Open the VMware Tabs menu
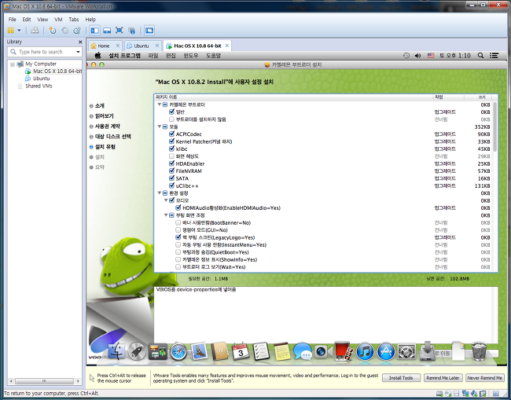Image resolution: width=511 pixels, height=400 pixels. [74, 20]
